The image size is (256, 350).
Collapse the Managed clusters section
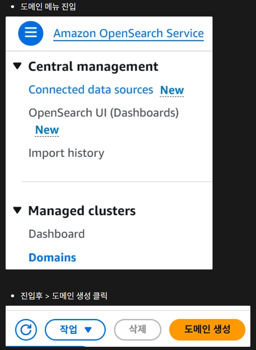pos(17,210)
